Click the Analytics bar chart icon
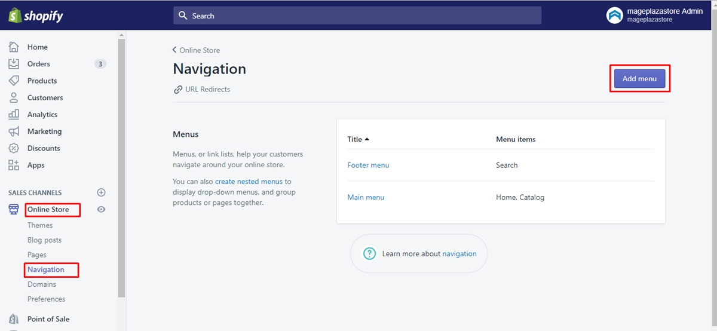 (x=14, y=114)
